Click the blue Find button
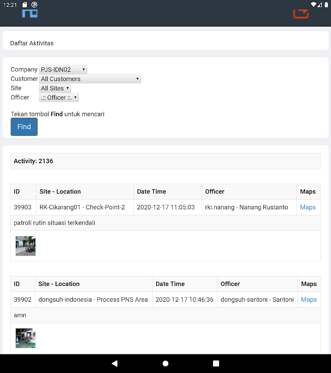Image resolution: width=331 pixels, height=373 pixels. coord(24,127)
